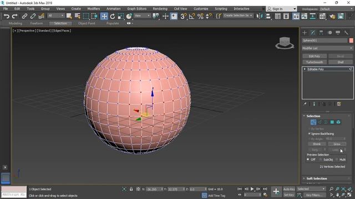Click the Grow selection button
This screenshot has width=355, height=199.
(337, 144)
